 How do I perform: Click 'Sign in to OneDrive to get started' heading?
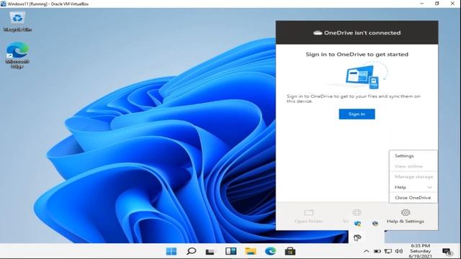(357, 55)
